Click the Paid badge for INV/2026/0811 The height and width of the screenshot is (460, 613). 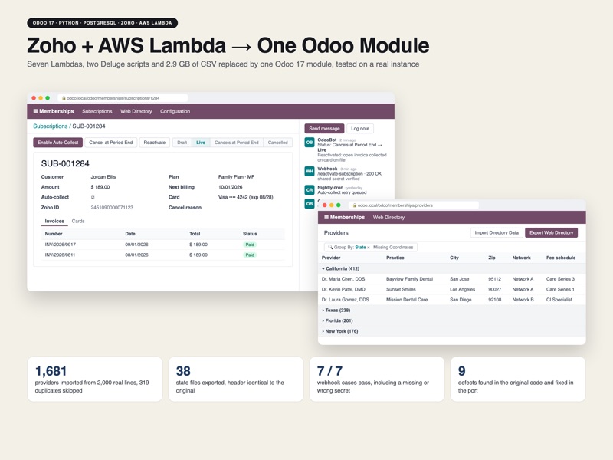tap(250, 255)
